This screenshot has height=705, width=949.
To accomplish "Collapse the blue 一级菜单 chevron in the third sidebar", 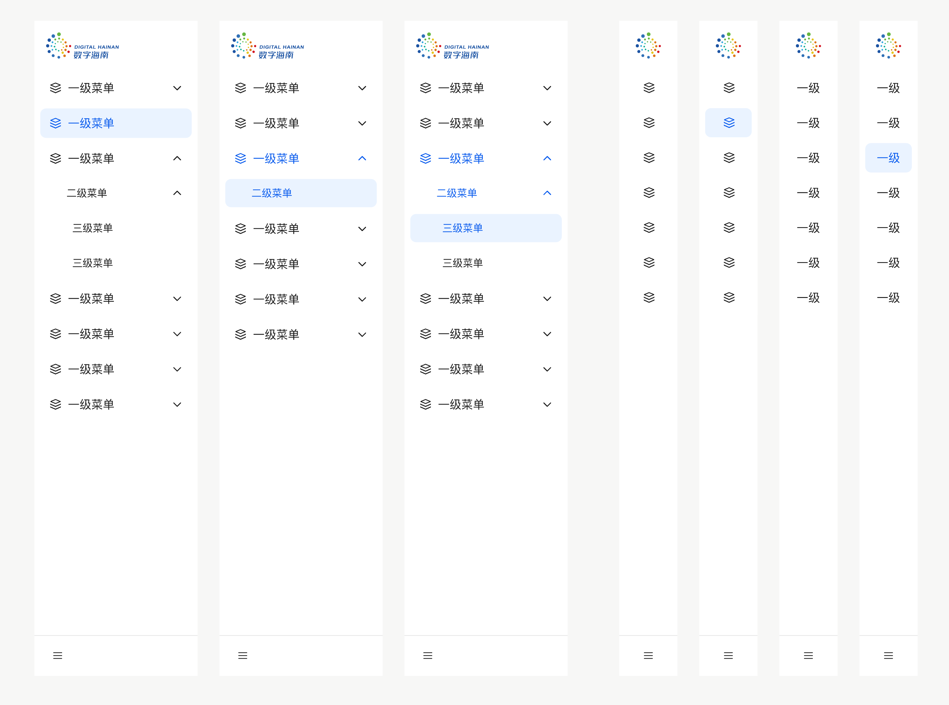I will (x=547, y=158).
